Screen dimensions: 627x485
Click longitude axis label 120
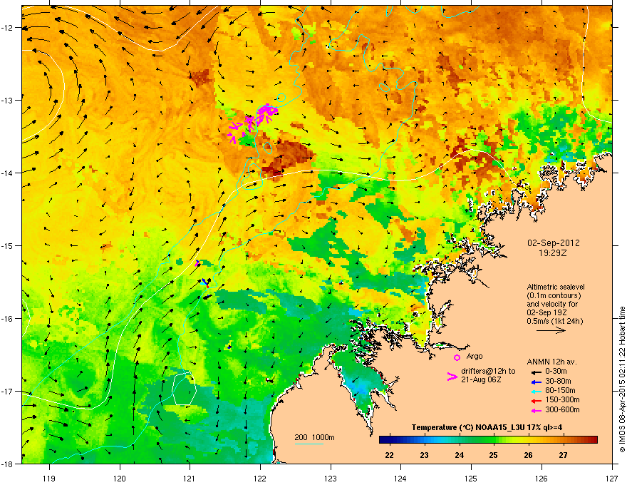coord(120,478)
